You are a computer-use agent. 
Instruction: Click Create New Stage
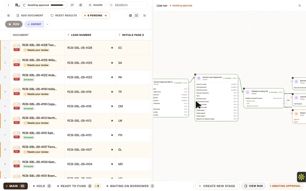217,186
